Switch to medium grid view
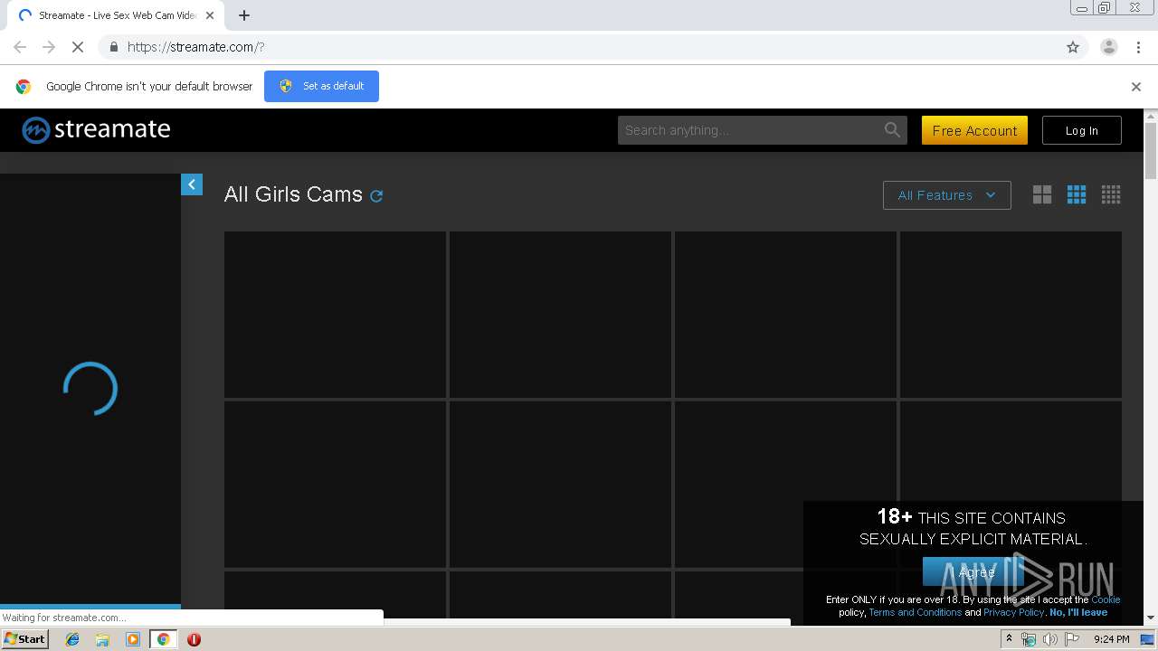1158x651 pixels. click(1077, 194)
